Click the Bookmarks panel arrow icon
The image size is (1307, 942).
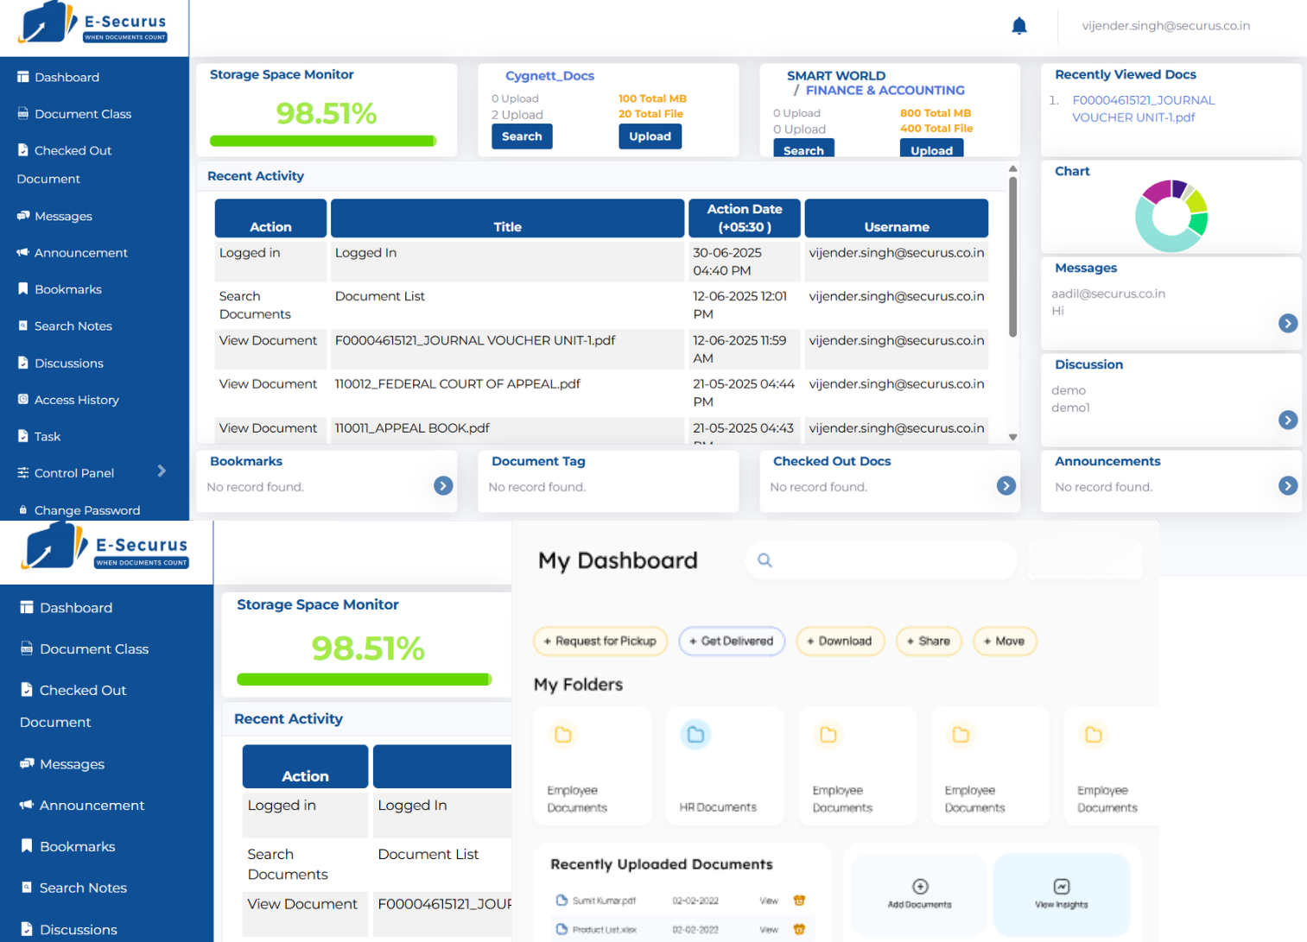[443, 486]
